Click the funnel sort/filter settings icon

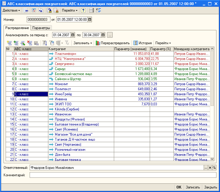[44, 43]
